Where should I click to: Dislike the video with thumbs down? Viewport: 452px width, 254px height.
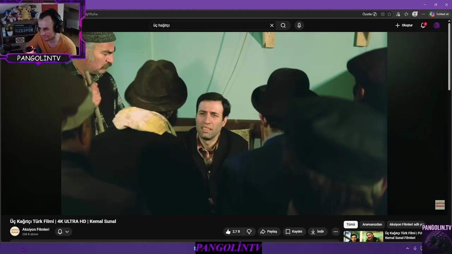click(249, 232)
